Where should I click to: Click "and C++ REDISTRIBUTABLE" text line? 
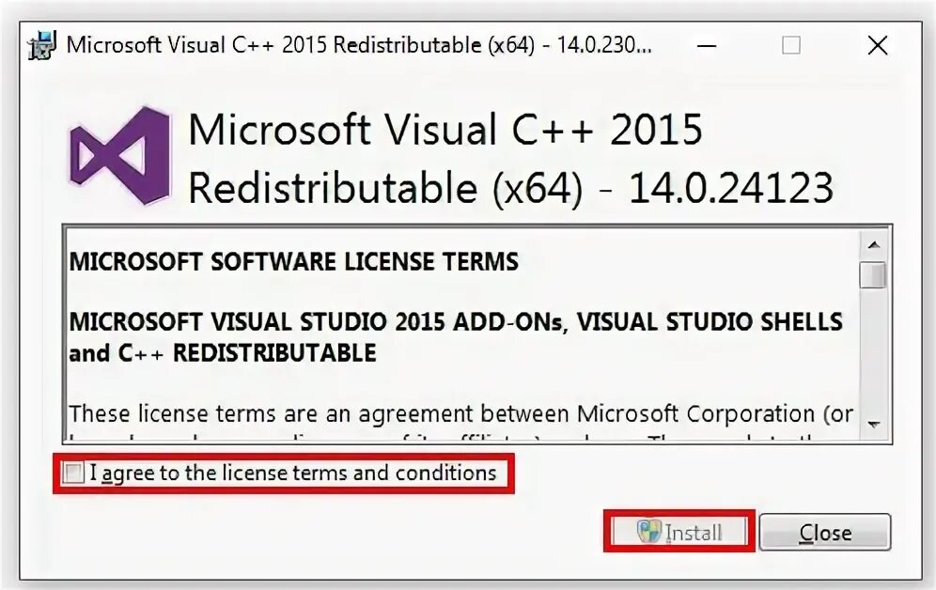[x=223, y=353]
